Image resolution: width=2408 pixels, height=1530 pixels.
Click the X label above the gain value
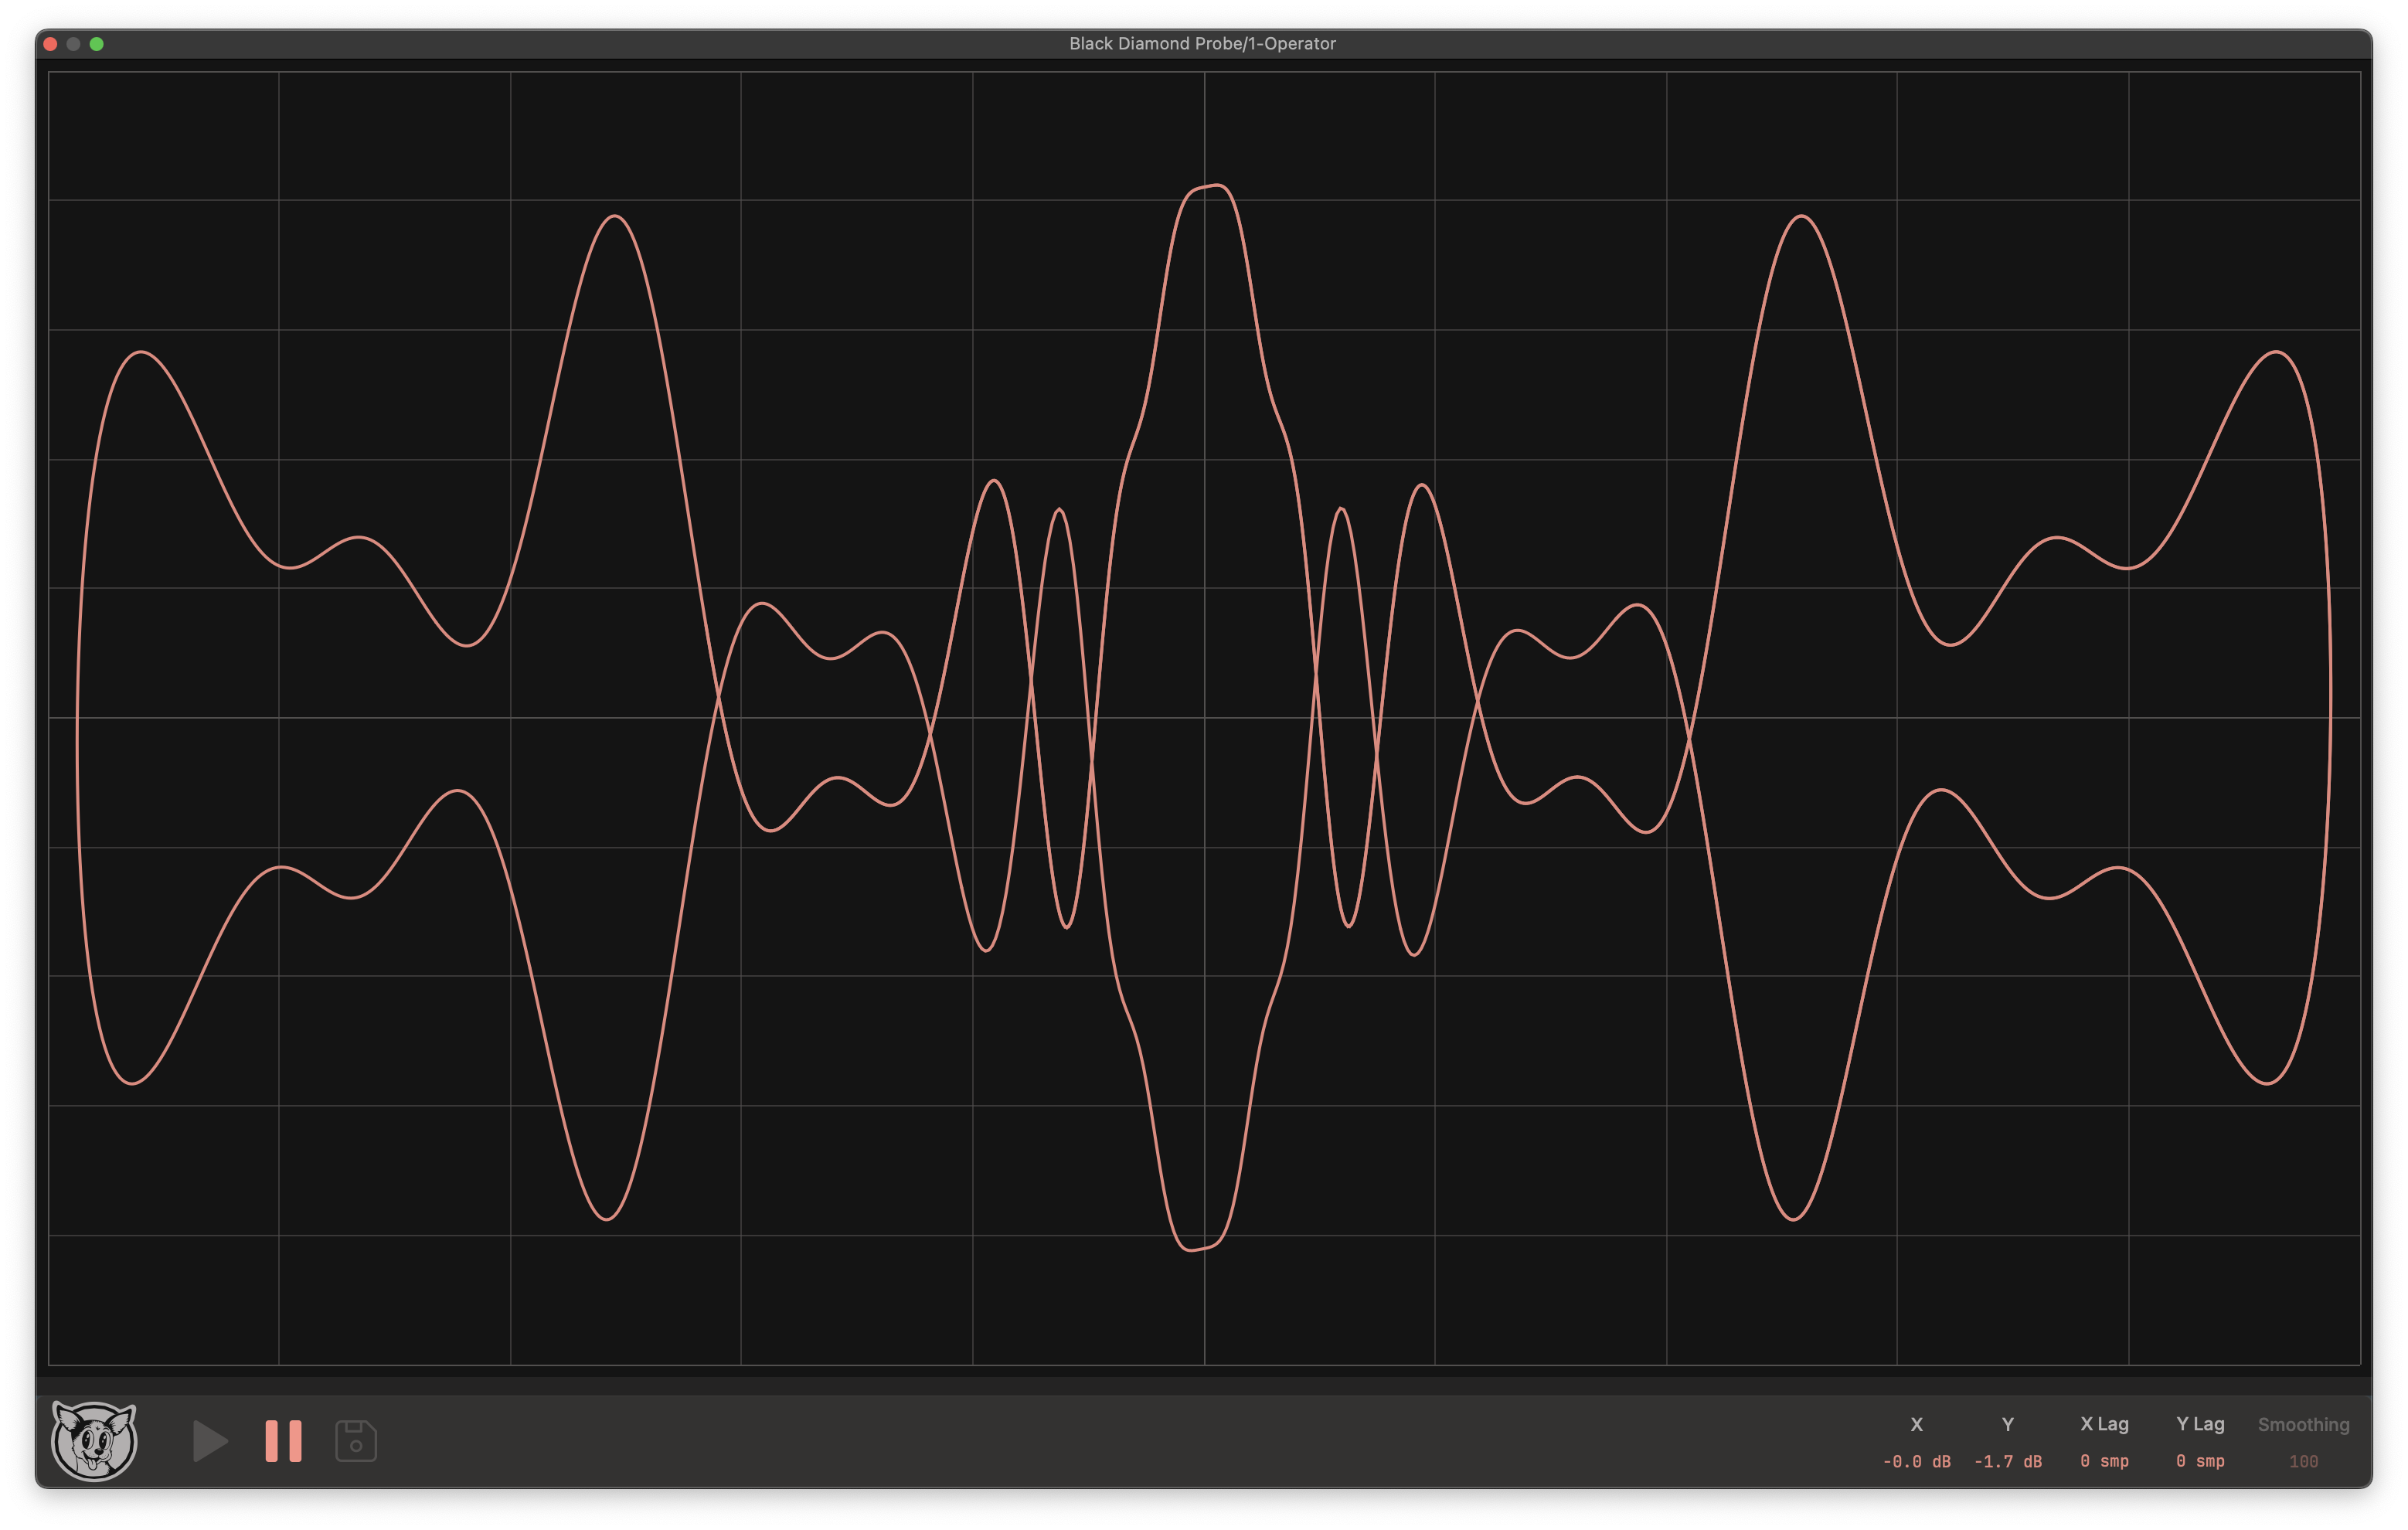click(1916, 1424)
